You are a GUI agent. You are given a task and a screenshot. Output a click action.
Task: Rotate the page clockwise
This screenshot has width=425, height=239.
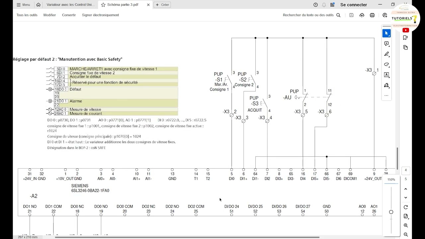(x=405, y=207)
